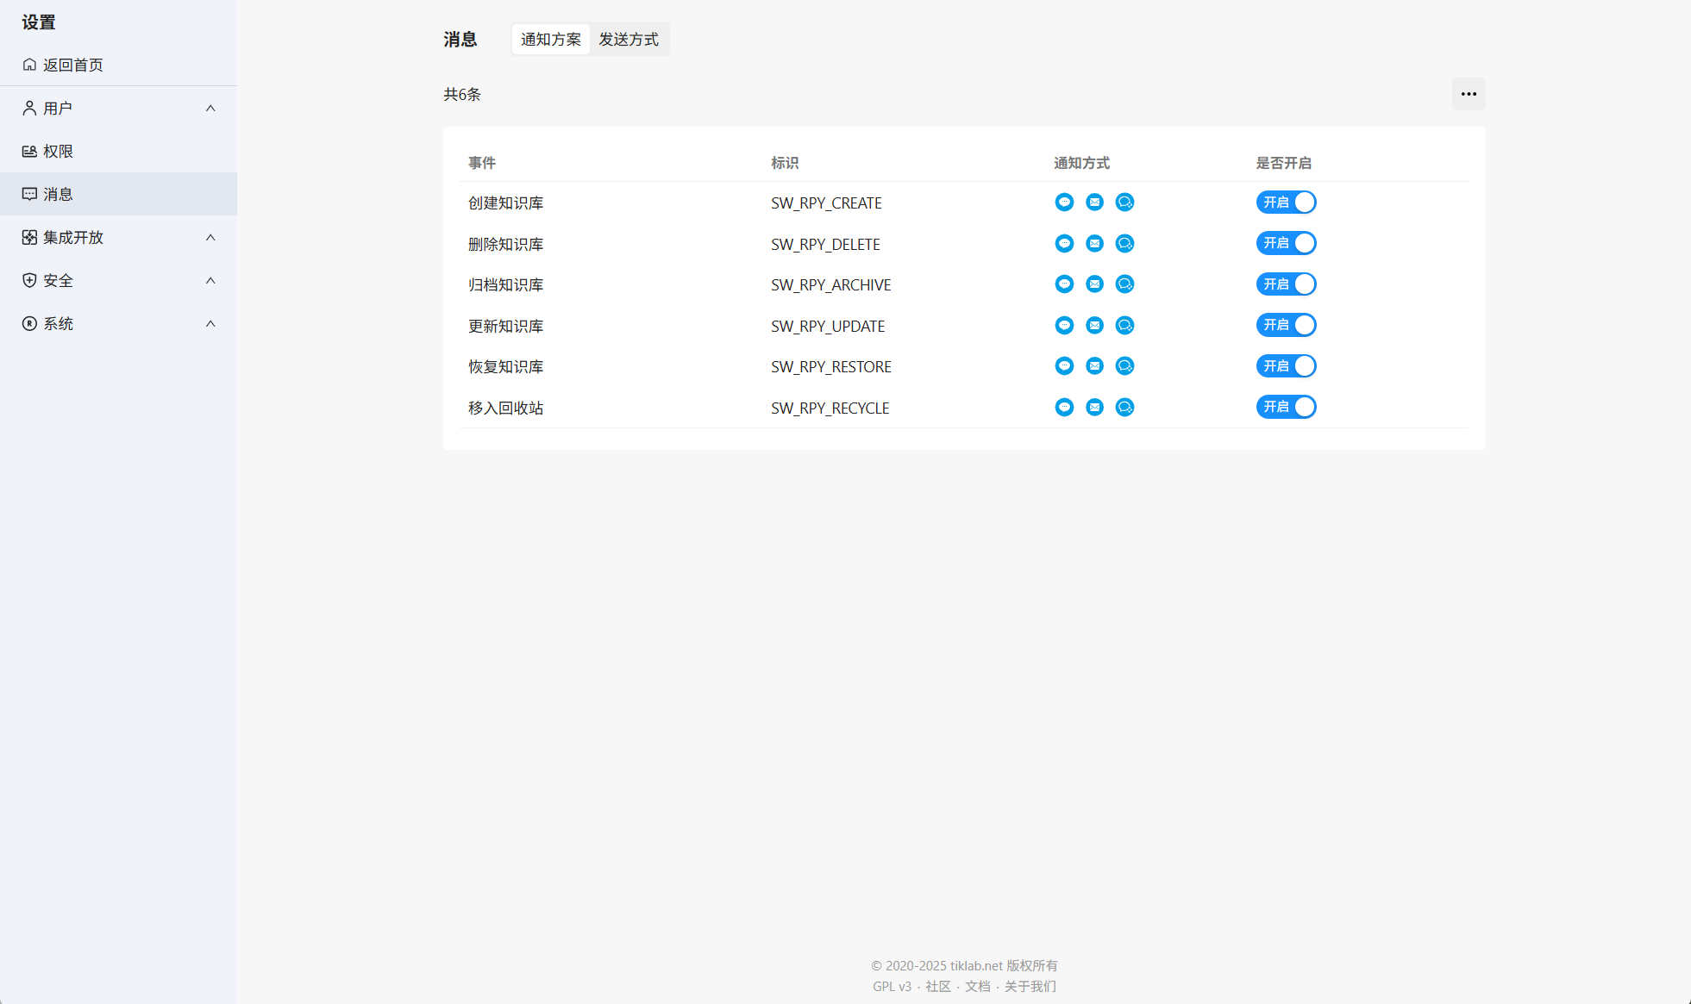Viewport: 1691px width, 1004px height.
Task: Open the 文档 footer link
Action: (977, 987)
